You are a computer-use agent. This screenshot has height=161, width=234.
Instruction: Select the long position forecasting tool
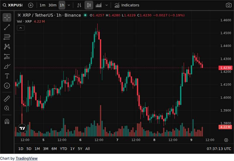click(x=7, y=56)
